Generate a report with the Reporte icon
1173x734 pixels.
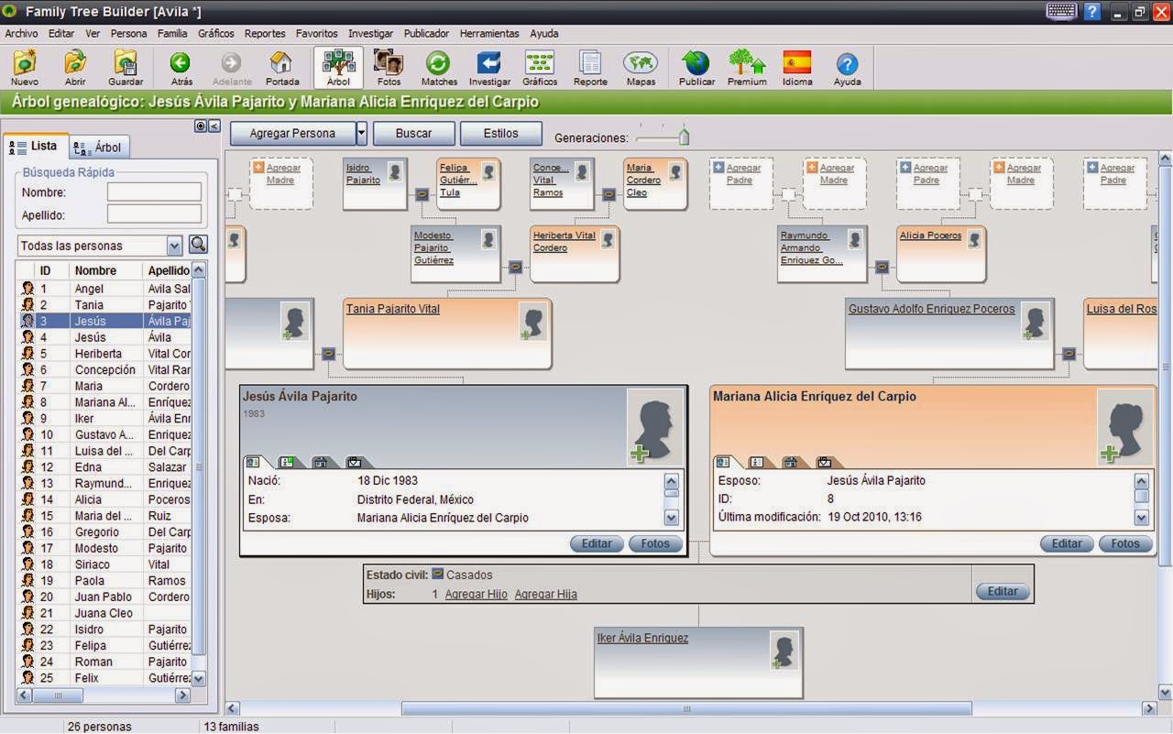(590, 67)
